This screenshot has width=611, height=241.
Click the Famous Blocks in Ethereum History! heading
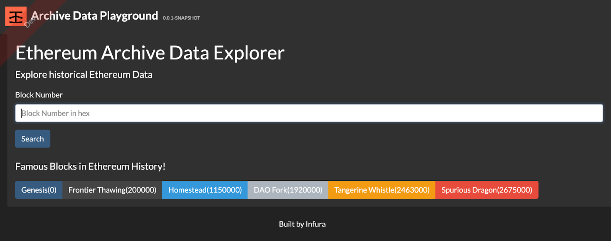point(90,167)
